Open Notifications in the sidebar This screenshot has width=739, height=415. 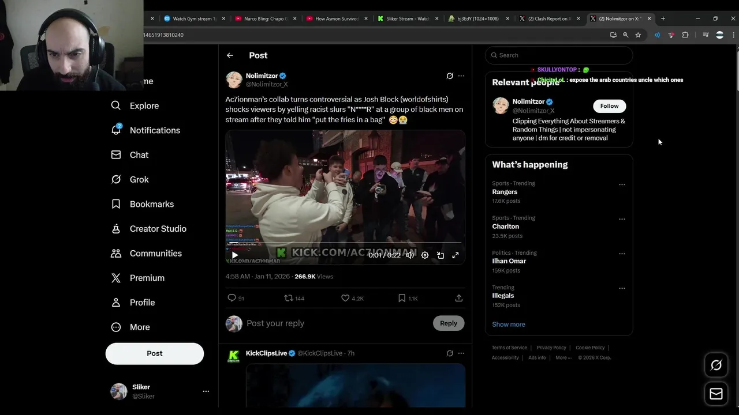coord(145,130)
